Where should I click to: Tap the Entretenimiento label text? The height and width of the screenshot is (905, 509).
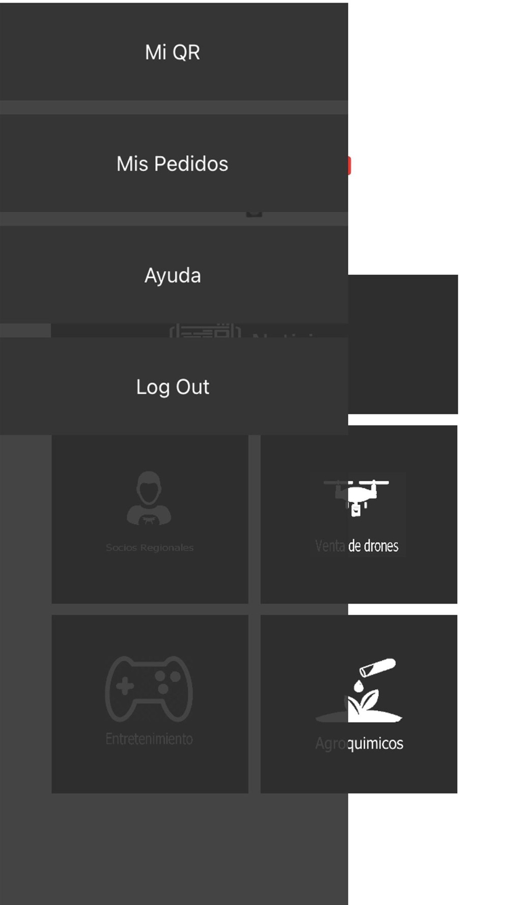(x=149, y=739)
